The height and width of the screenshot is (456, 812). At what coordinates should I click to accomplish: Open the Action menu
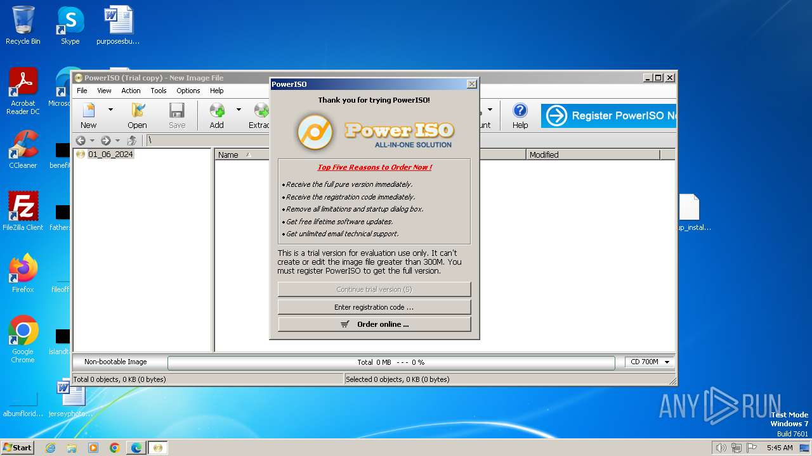[x=131, y=91]
